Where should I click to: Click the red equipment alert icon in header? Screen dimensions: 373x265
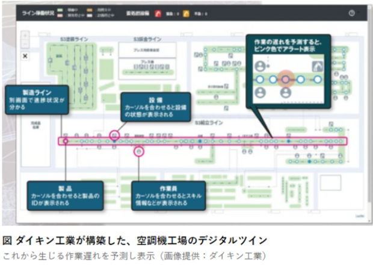[x=158, y=14]
